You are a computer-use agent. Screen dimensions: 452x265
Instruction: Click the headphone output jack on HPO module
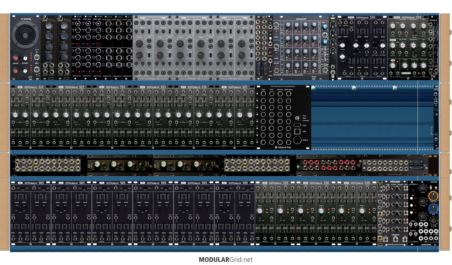point(436,139)
